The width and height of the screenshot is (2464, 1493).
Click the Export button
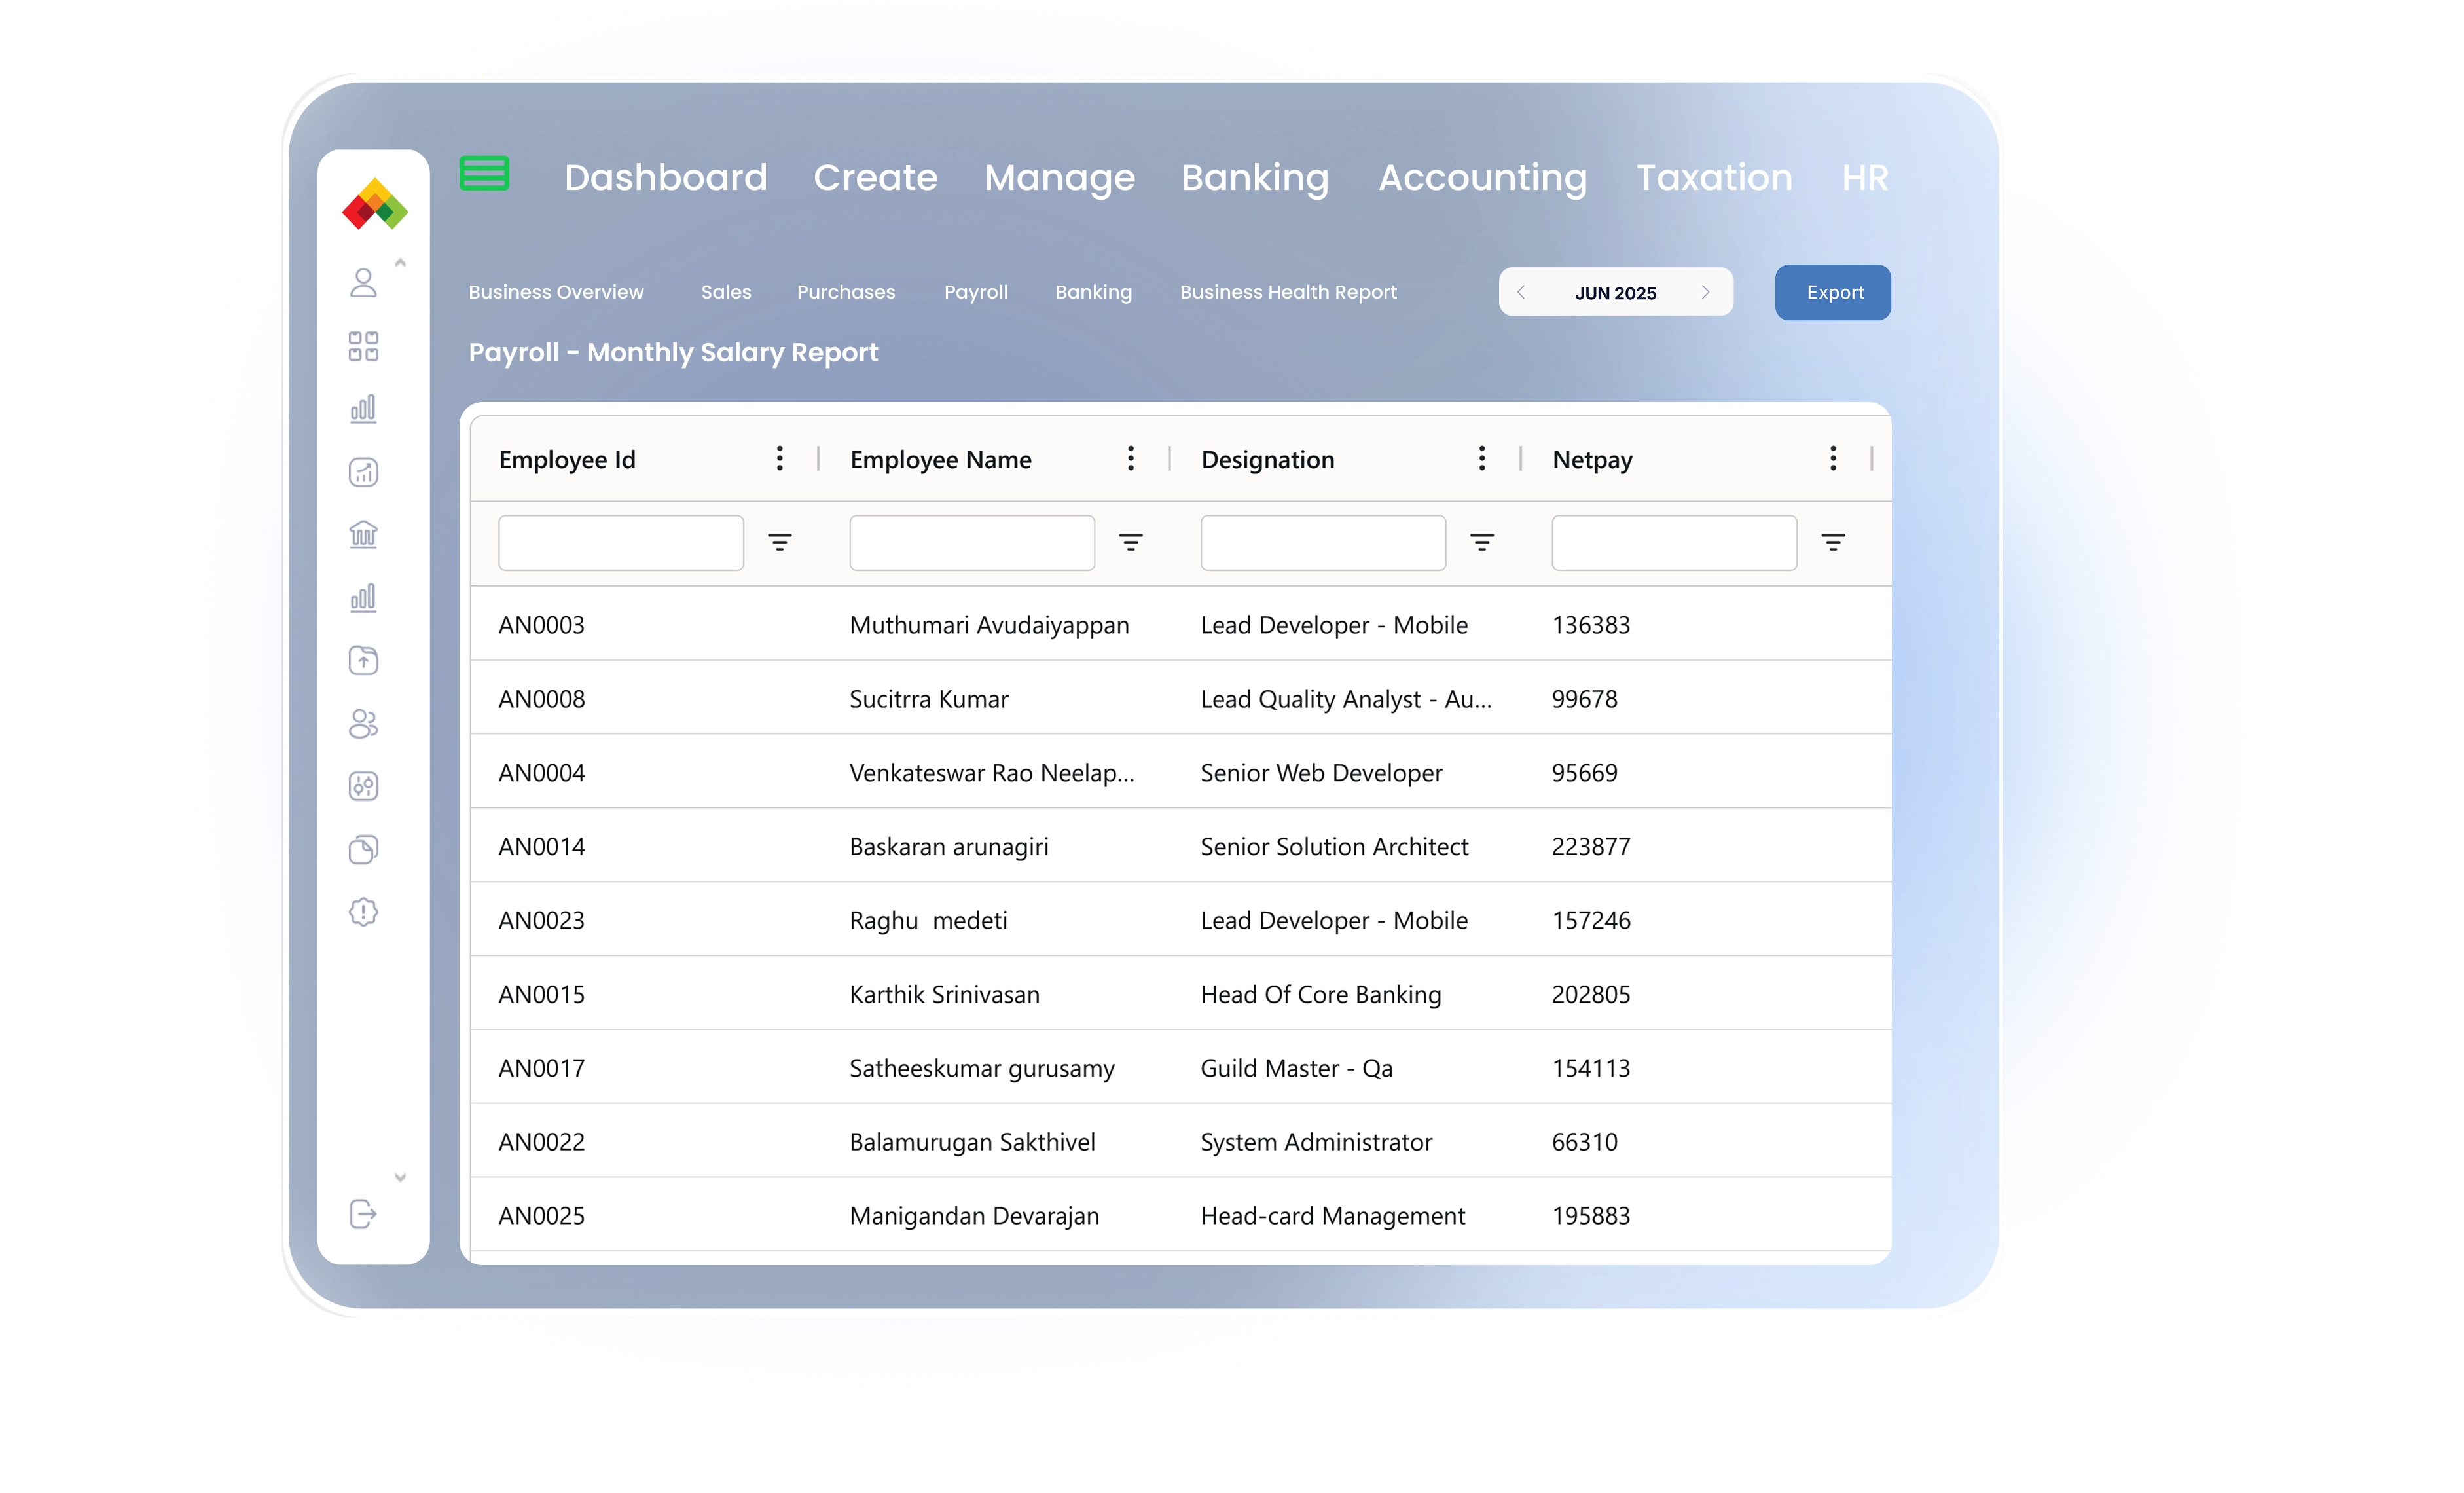tap(1833, 292)
